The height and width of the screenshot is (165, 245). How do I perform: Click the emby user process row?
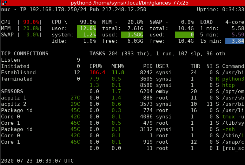(167, 91)
